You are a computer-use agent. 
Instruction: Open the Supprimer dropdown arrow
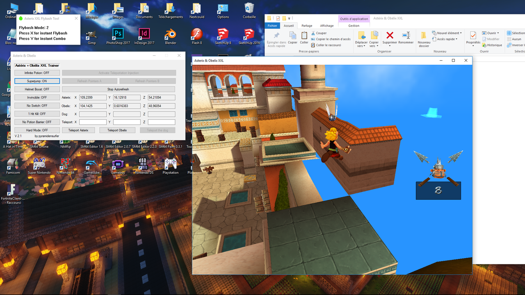(390, 46)
